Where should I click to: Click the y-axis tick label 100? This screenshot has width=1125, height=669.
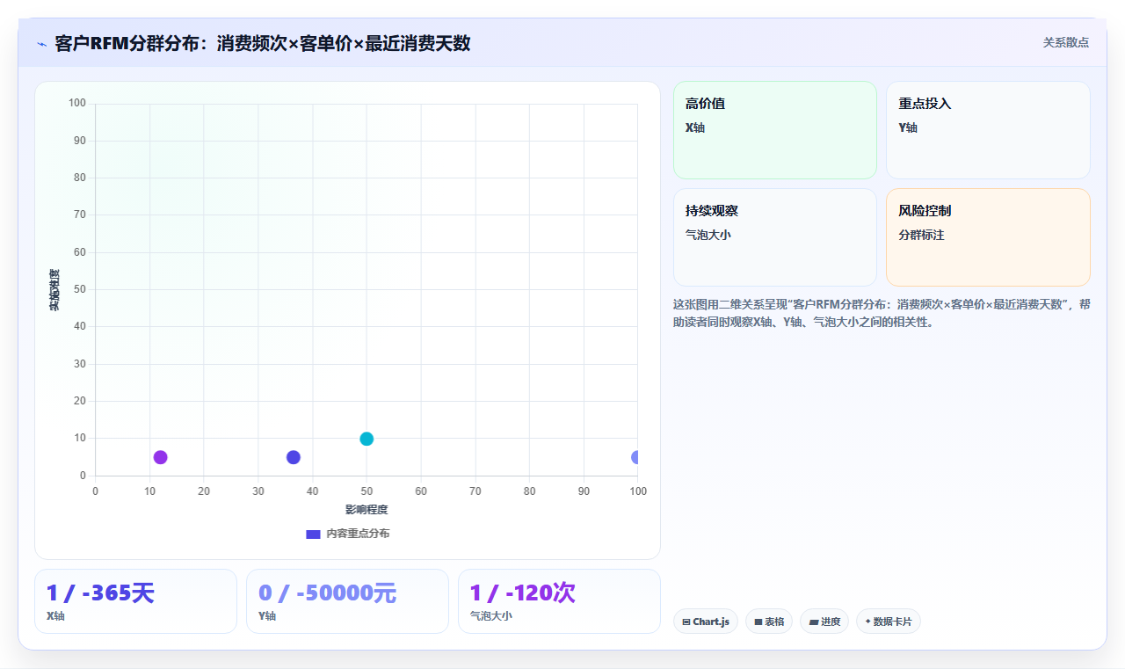[77, 104]
